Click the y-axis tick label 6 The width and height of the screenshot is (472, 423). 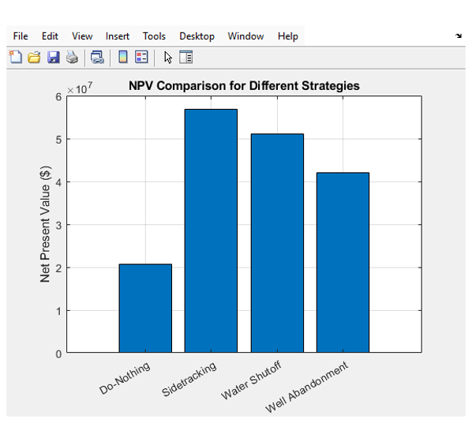58,97
